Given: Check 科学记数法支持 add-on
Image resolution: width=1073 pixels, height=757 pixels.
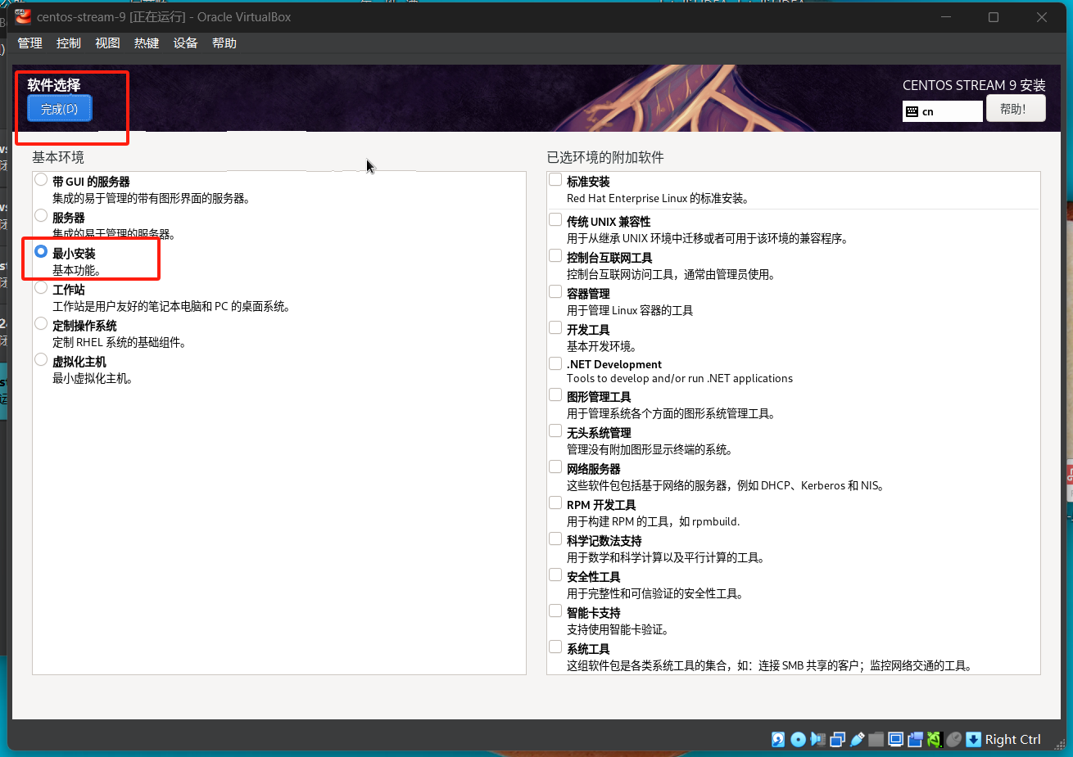Looking at the screenshot, I should point(555,538).
